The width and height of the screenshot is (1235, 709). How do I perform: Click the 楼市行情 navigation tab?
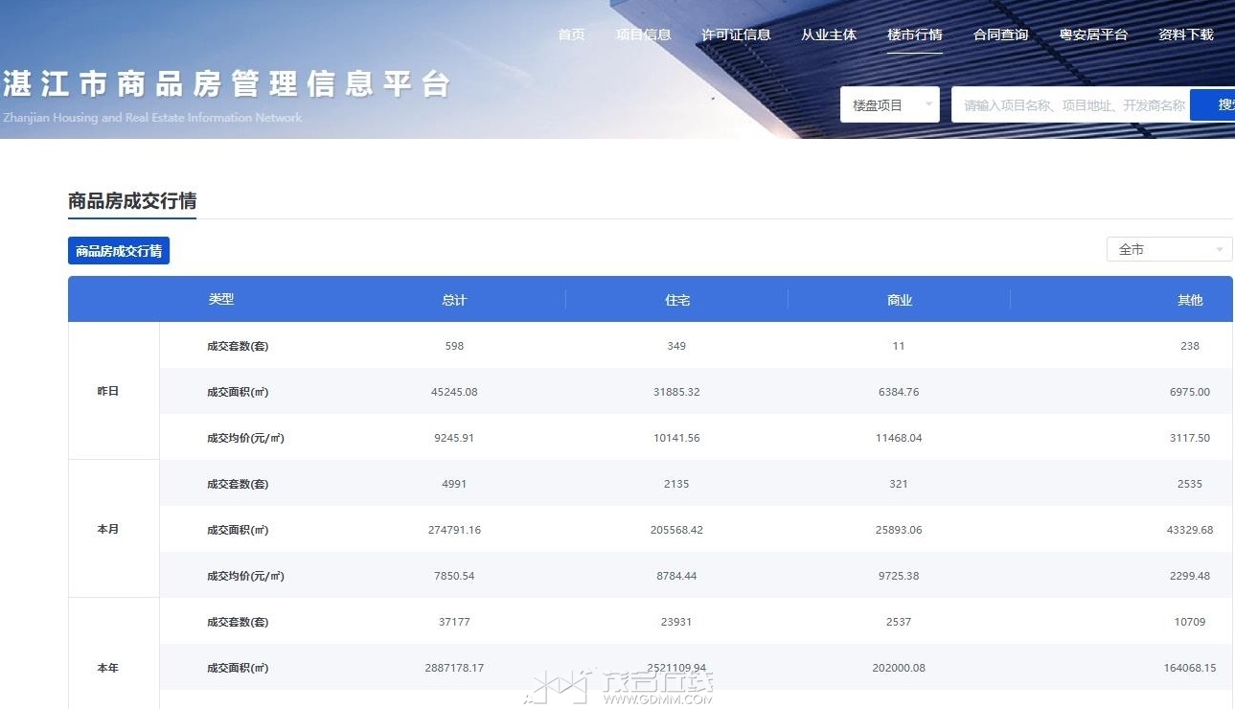(x=914, y=34)
